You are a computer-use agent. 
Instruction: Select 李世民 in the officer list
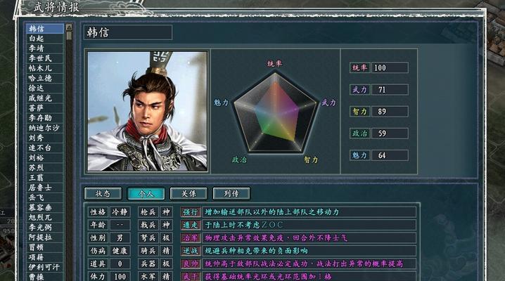[x=45, y=58]
